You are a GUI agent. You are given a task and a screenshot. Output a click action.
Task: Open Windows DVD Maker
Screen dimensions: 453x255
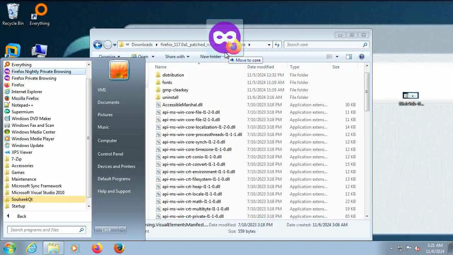pyautogui.click(x=44, y=118)
